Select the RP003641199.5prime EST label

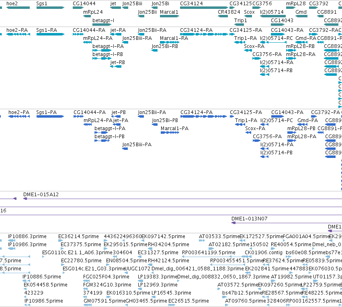209,252
